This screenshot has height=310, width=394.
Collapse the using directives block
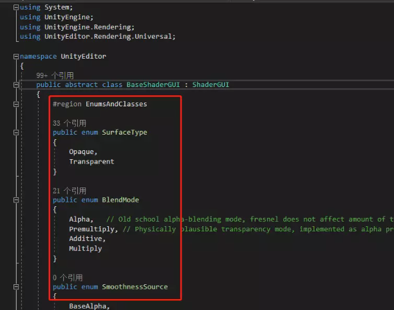(16, 7)
